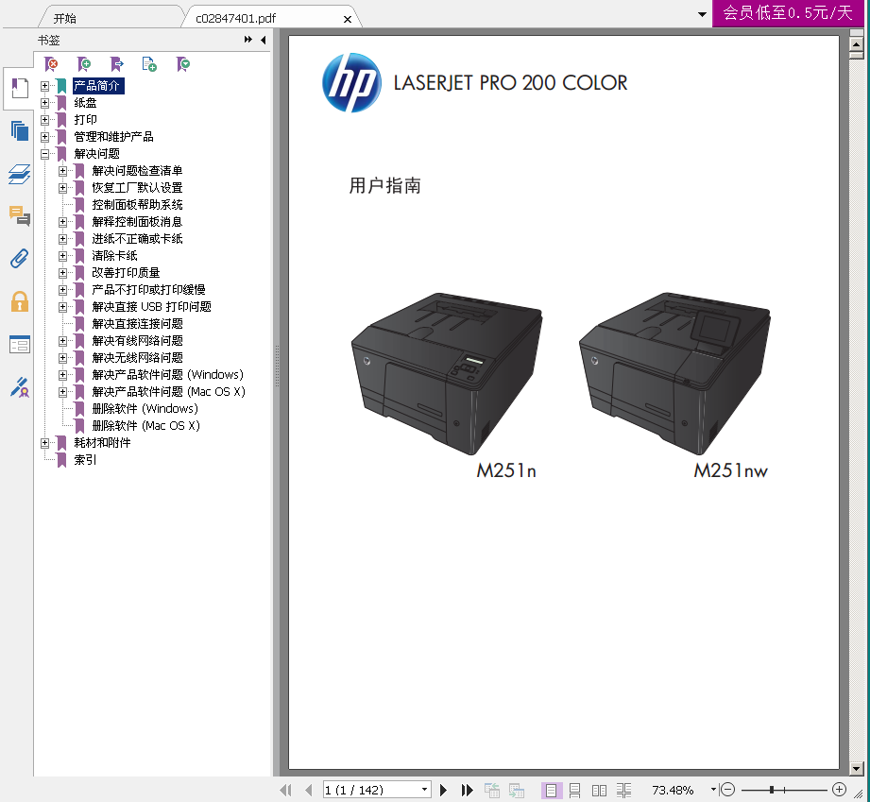Screen dimensions: 870x802
Task: Switch to the 开始 tab
Action: pos(65,18)
